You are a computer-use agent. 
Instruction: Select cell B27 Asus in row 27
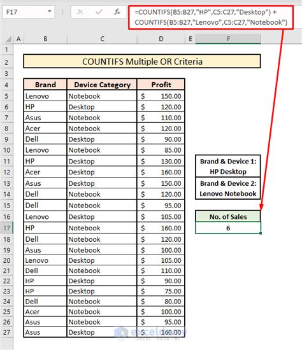[x=45, y=332]
